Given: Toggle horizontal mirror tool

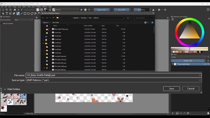Looking at the screenshot, I should [153, 10].
